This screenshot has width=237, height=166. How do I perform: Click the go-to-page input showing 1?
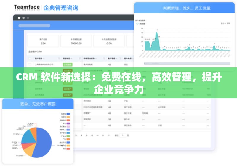point(123,136)
